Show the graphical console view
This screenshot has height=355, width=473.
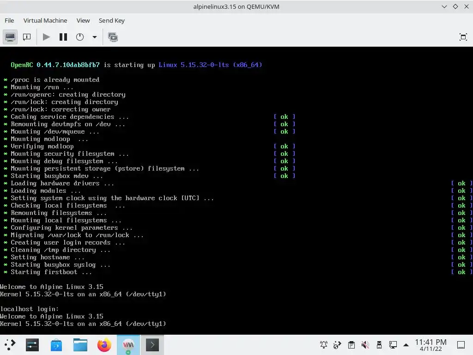(10, 37)
